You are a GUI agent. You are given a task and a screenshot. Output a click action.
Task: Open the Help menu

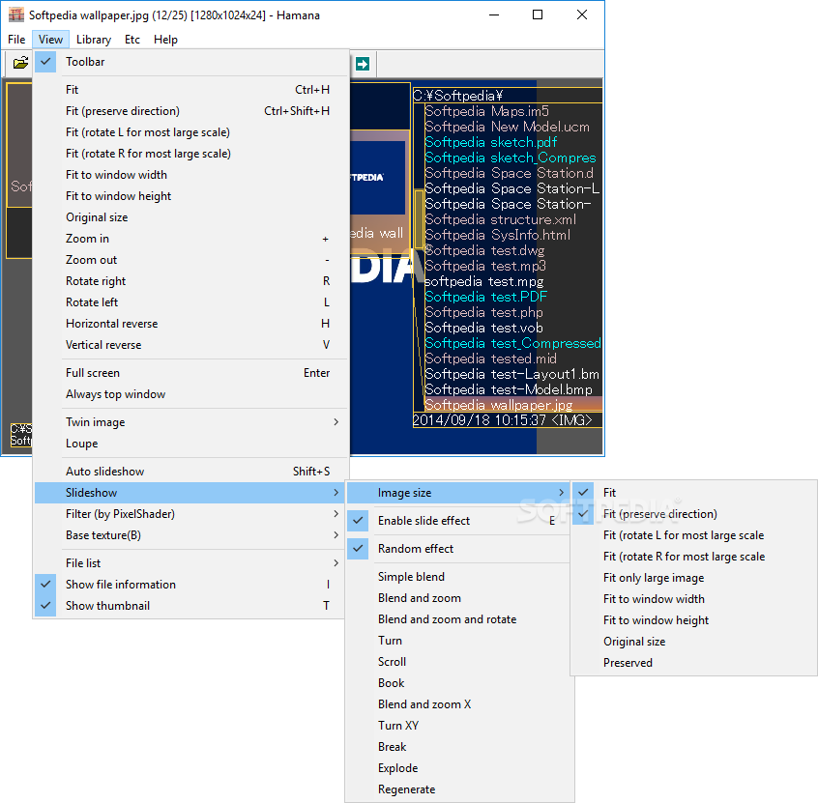[165, 40]
